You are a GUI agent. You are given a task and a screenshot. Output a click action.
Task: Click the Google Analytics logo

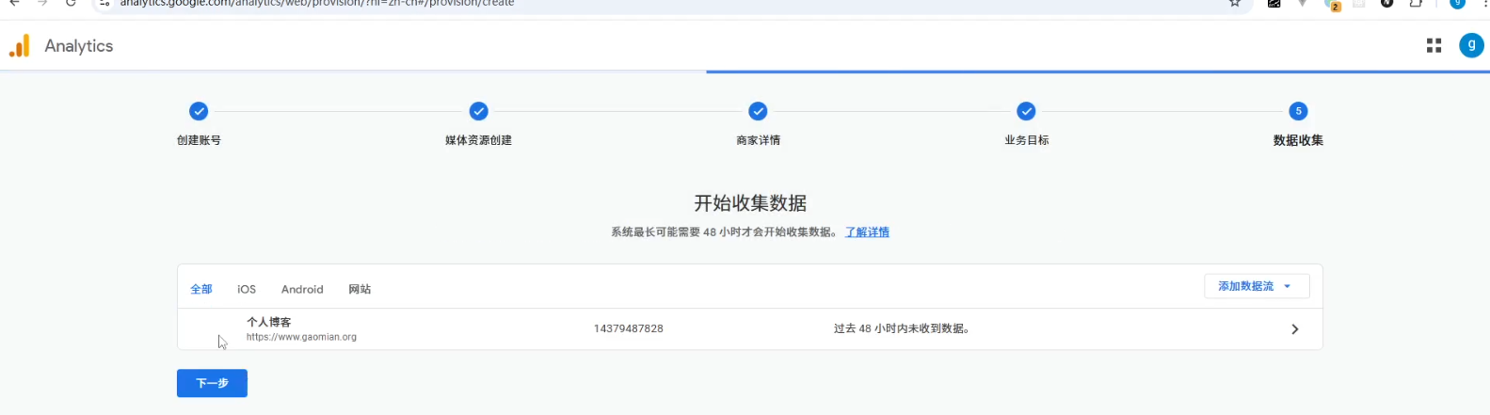(x=19, y=46)
